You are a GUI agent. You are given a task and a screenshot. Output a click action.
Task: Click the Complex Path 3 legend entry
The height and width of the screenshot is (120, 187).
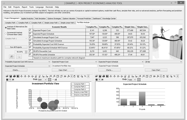point(80,89)
